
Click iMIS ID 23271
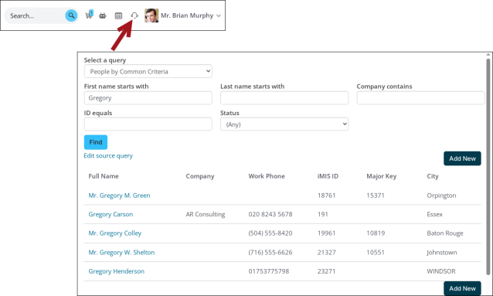pos(326,271)
